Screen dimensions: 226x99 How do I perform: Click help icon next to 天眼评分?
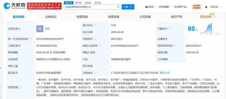pyautogui.click(x=169, y=29)
